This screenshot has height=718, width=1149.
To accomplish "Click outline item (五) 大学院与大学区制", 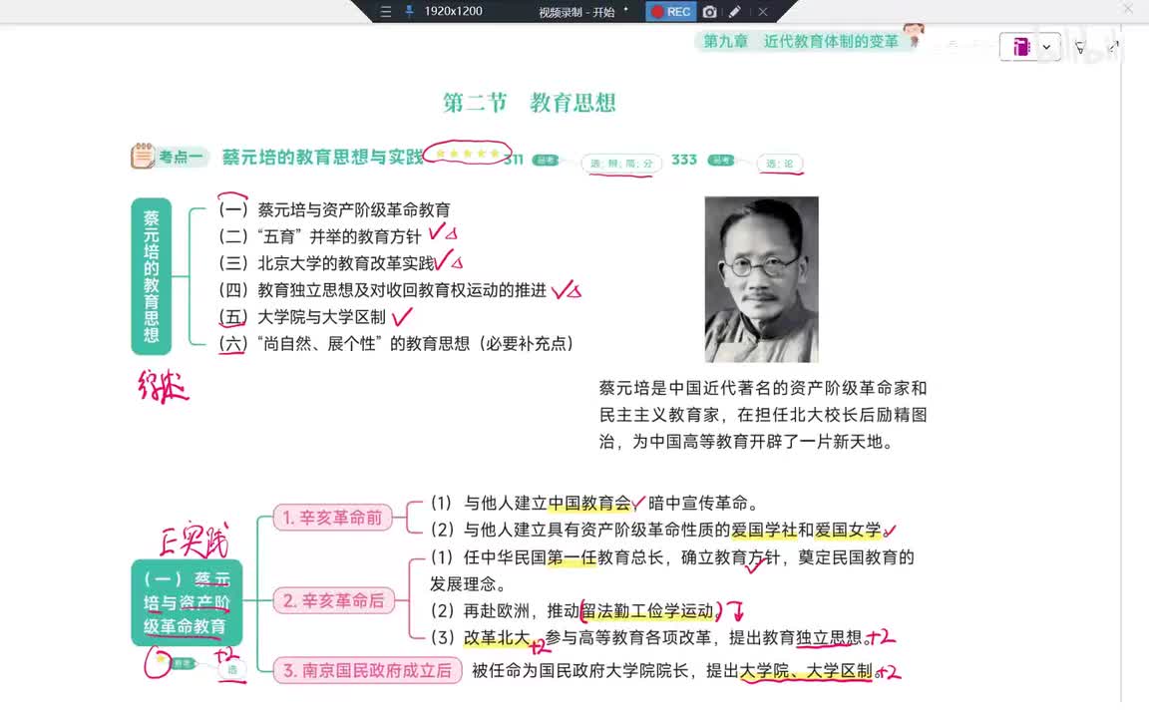I will tap(302, 316).
